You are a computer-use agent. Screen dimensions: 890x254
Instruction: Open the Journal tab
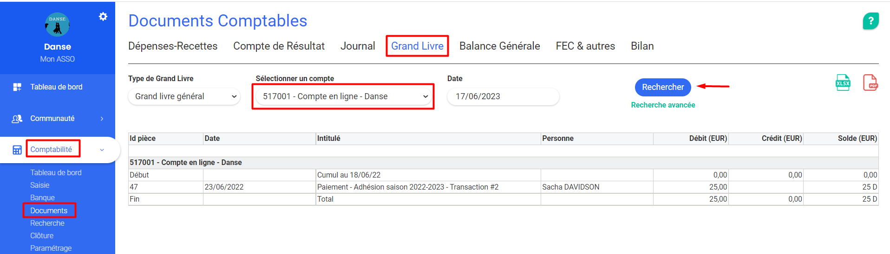tap(357, 46)
